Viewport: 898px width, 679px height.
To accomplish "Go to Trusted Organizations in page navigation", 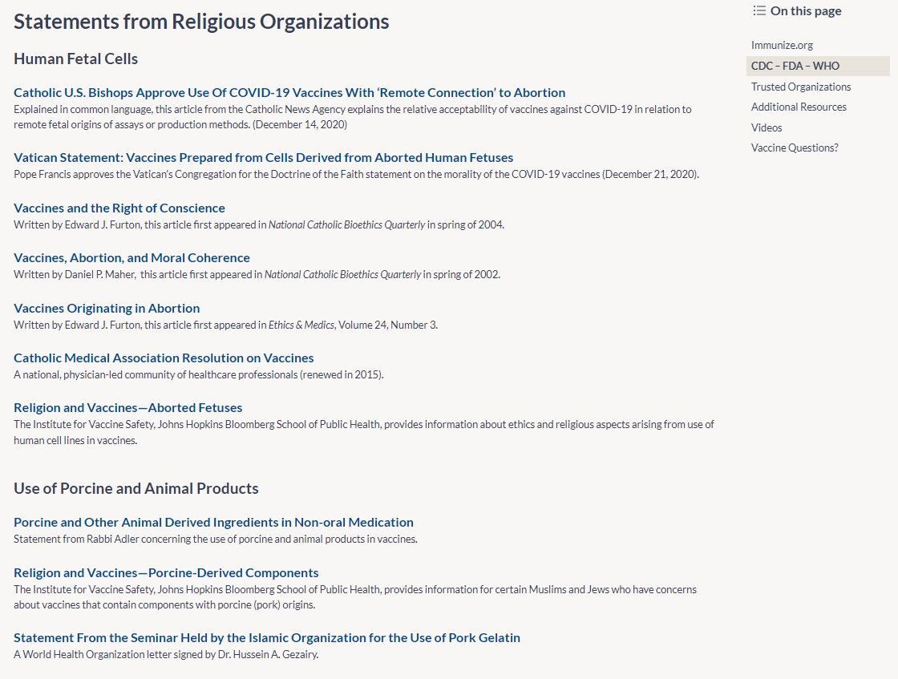I will pyautogui.click(x=801, y=87).
